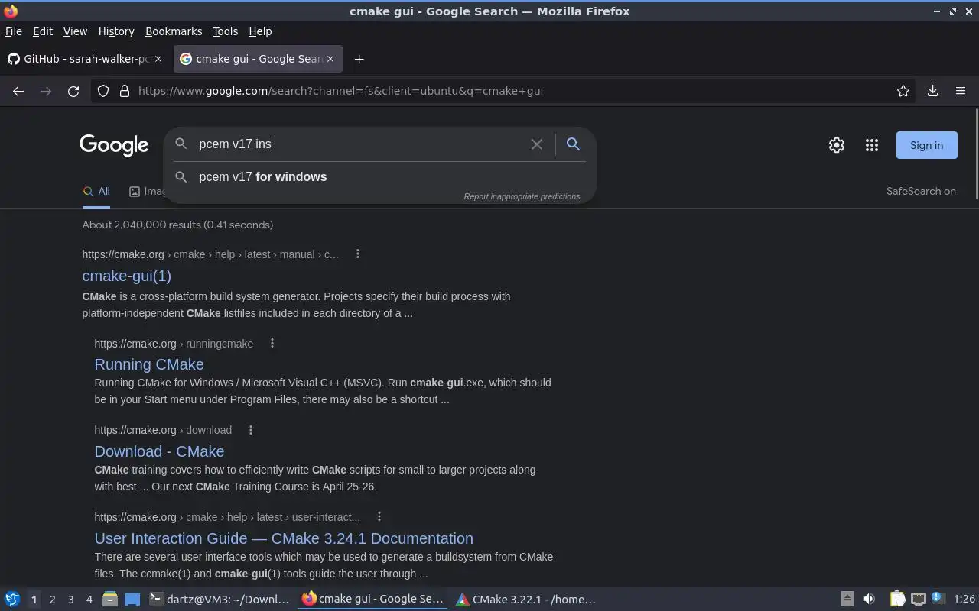Open the dartz@VM3 terminal taskbar window

220,600
